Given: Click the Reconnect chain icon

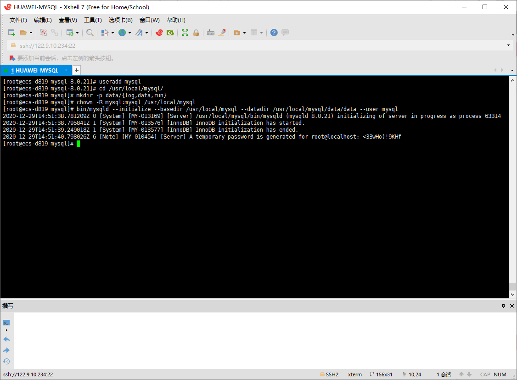Looking at the screenshot, I should (55, 33).
